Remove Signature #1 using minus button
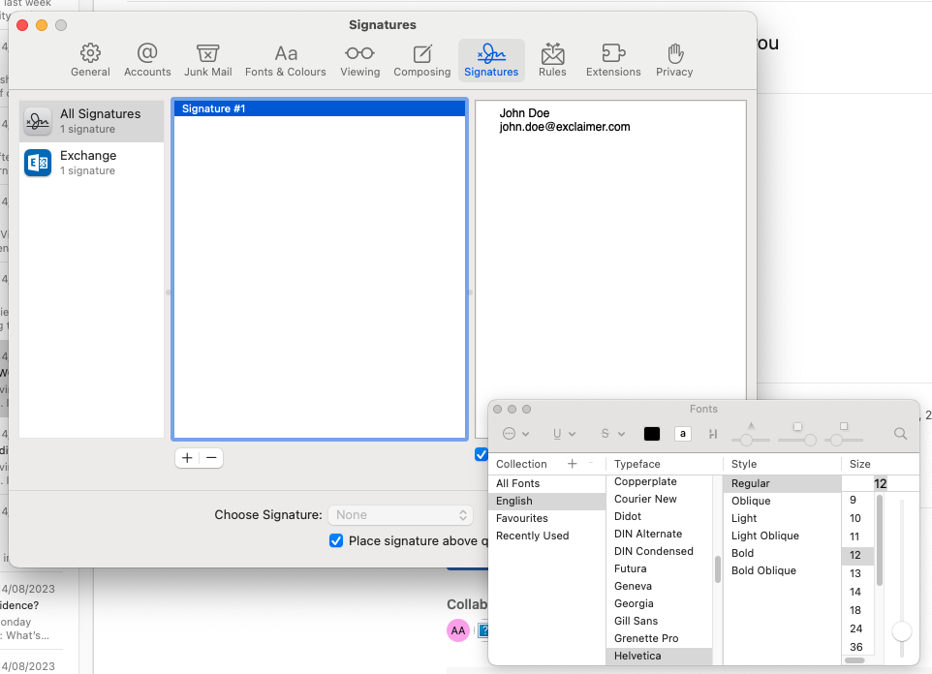This screenshot has height=674, width=932. click(x=211, y=457)
